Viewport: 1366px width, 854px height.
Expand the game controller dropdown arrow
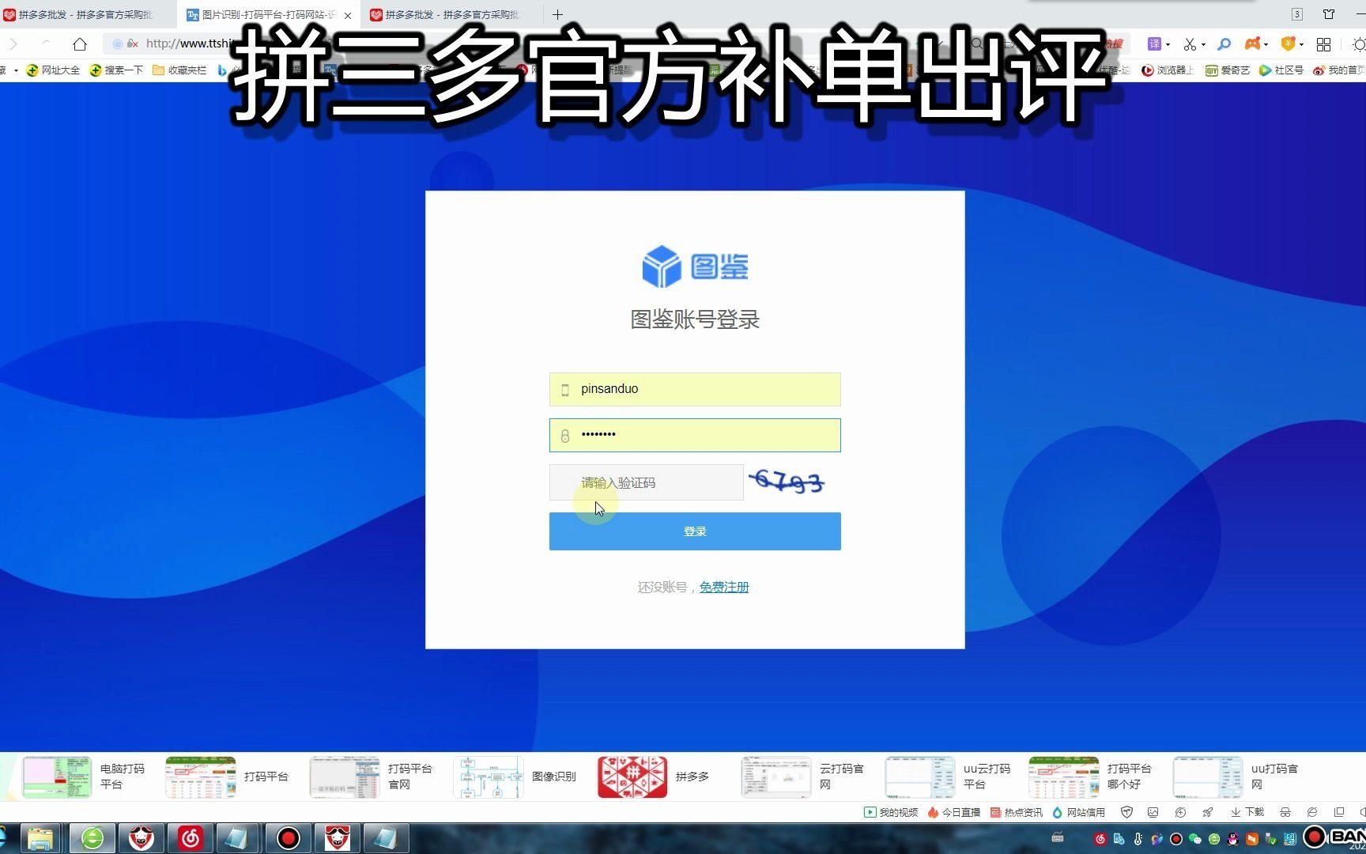pos(1266,45)
